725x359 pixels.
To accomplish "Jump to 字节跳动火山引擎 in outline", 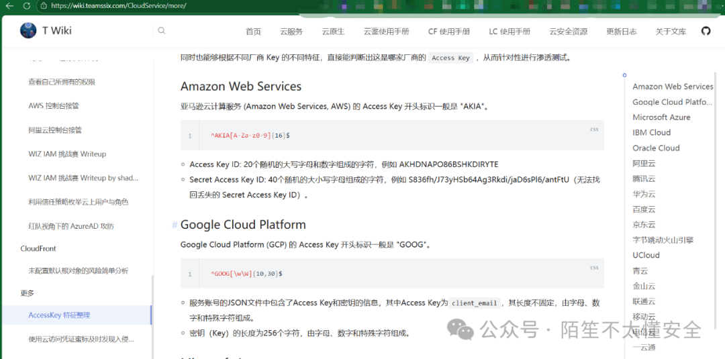I will pos(663,240).
